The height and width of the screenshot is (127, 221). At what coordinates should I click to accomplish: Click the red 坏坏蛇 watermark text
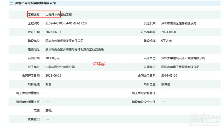point(99,64)
